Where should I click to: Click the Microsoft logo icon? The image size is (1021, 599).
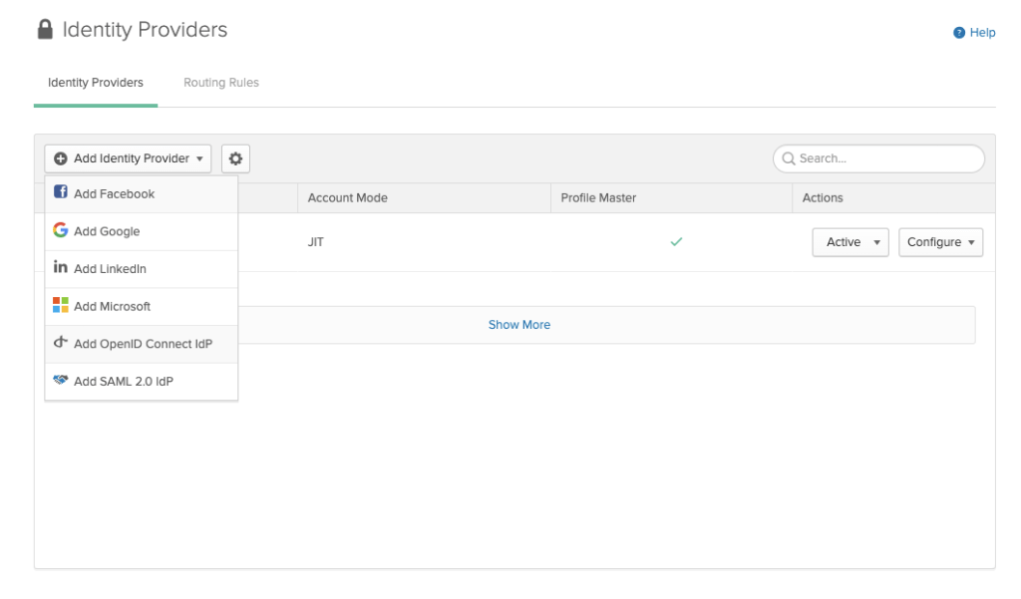61,306
